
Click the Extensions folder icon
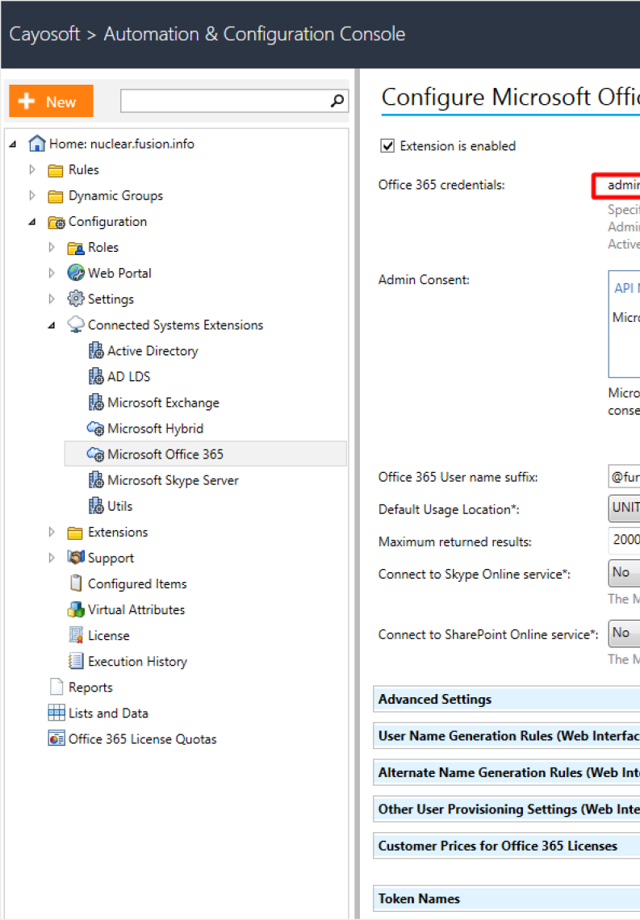click(x=75, y=533)
